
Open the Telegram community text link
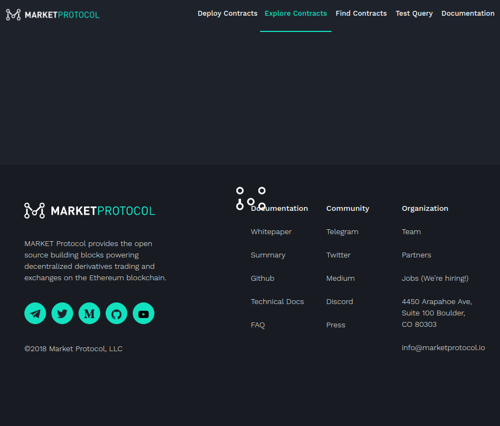click(x=342, y=231)
